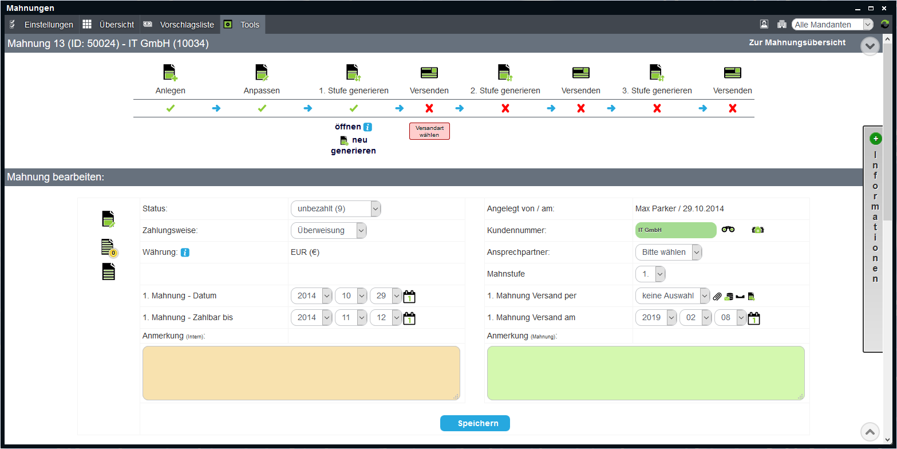
Task: Open the Alle Mandanten dropdown
Action: click(832, 25)
